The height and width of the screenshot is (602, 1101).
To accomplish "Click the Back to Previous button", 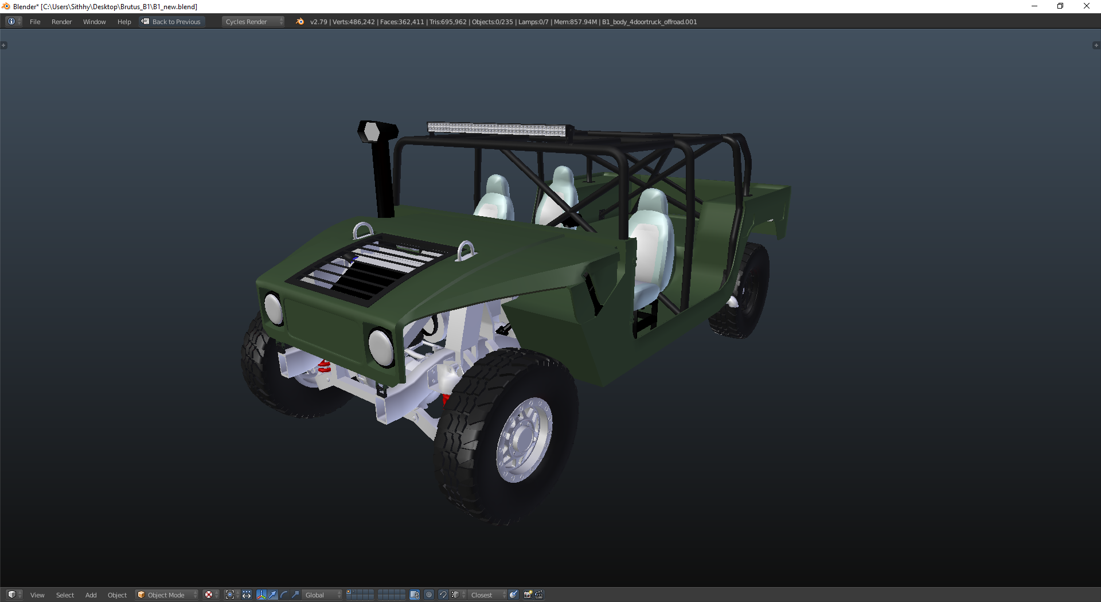I will (x=171, y=22).
